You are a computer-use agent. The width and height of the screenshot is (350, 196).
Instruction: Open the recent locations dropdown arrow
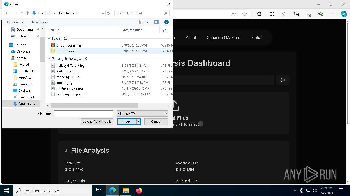22,13
